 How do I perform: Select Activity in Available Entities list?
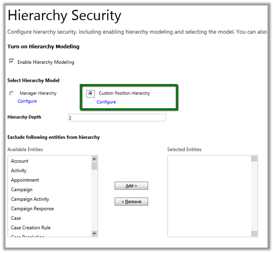coord(19,171)
